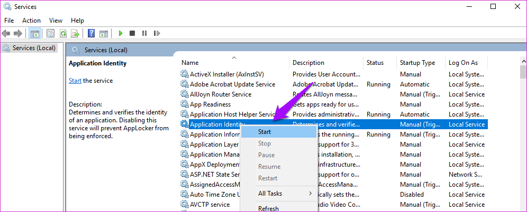Viewport: 527px width, 212px height.
Task: Select the Application Information service row
Action: click(x=215, y=134)
